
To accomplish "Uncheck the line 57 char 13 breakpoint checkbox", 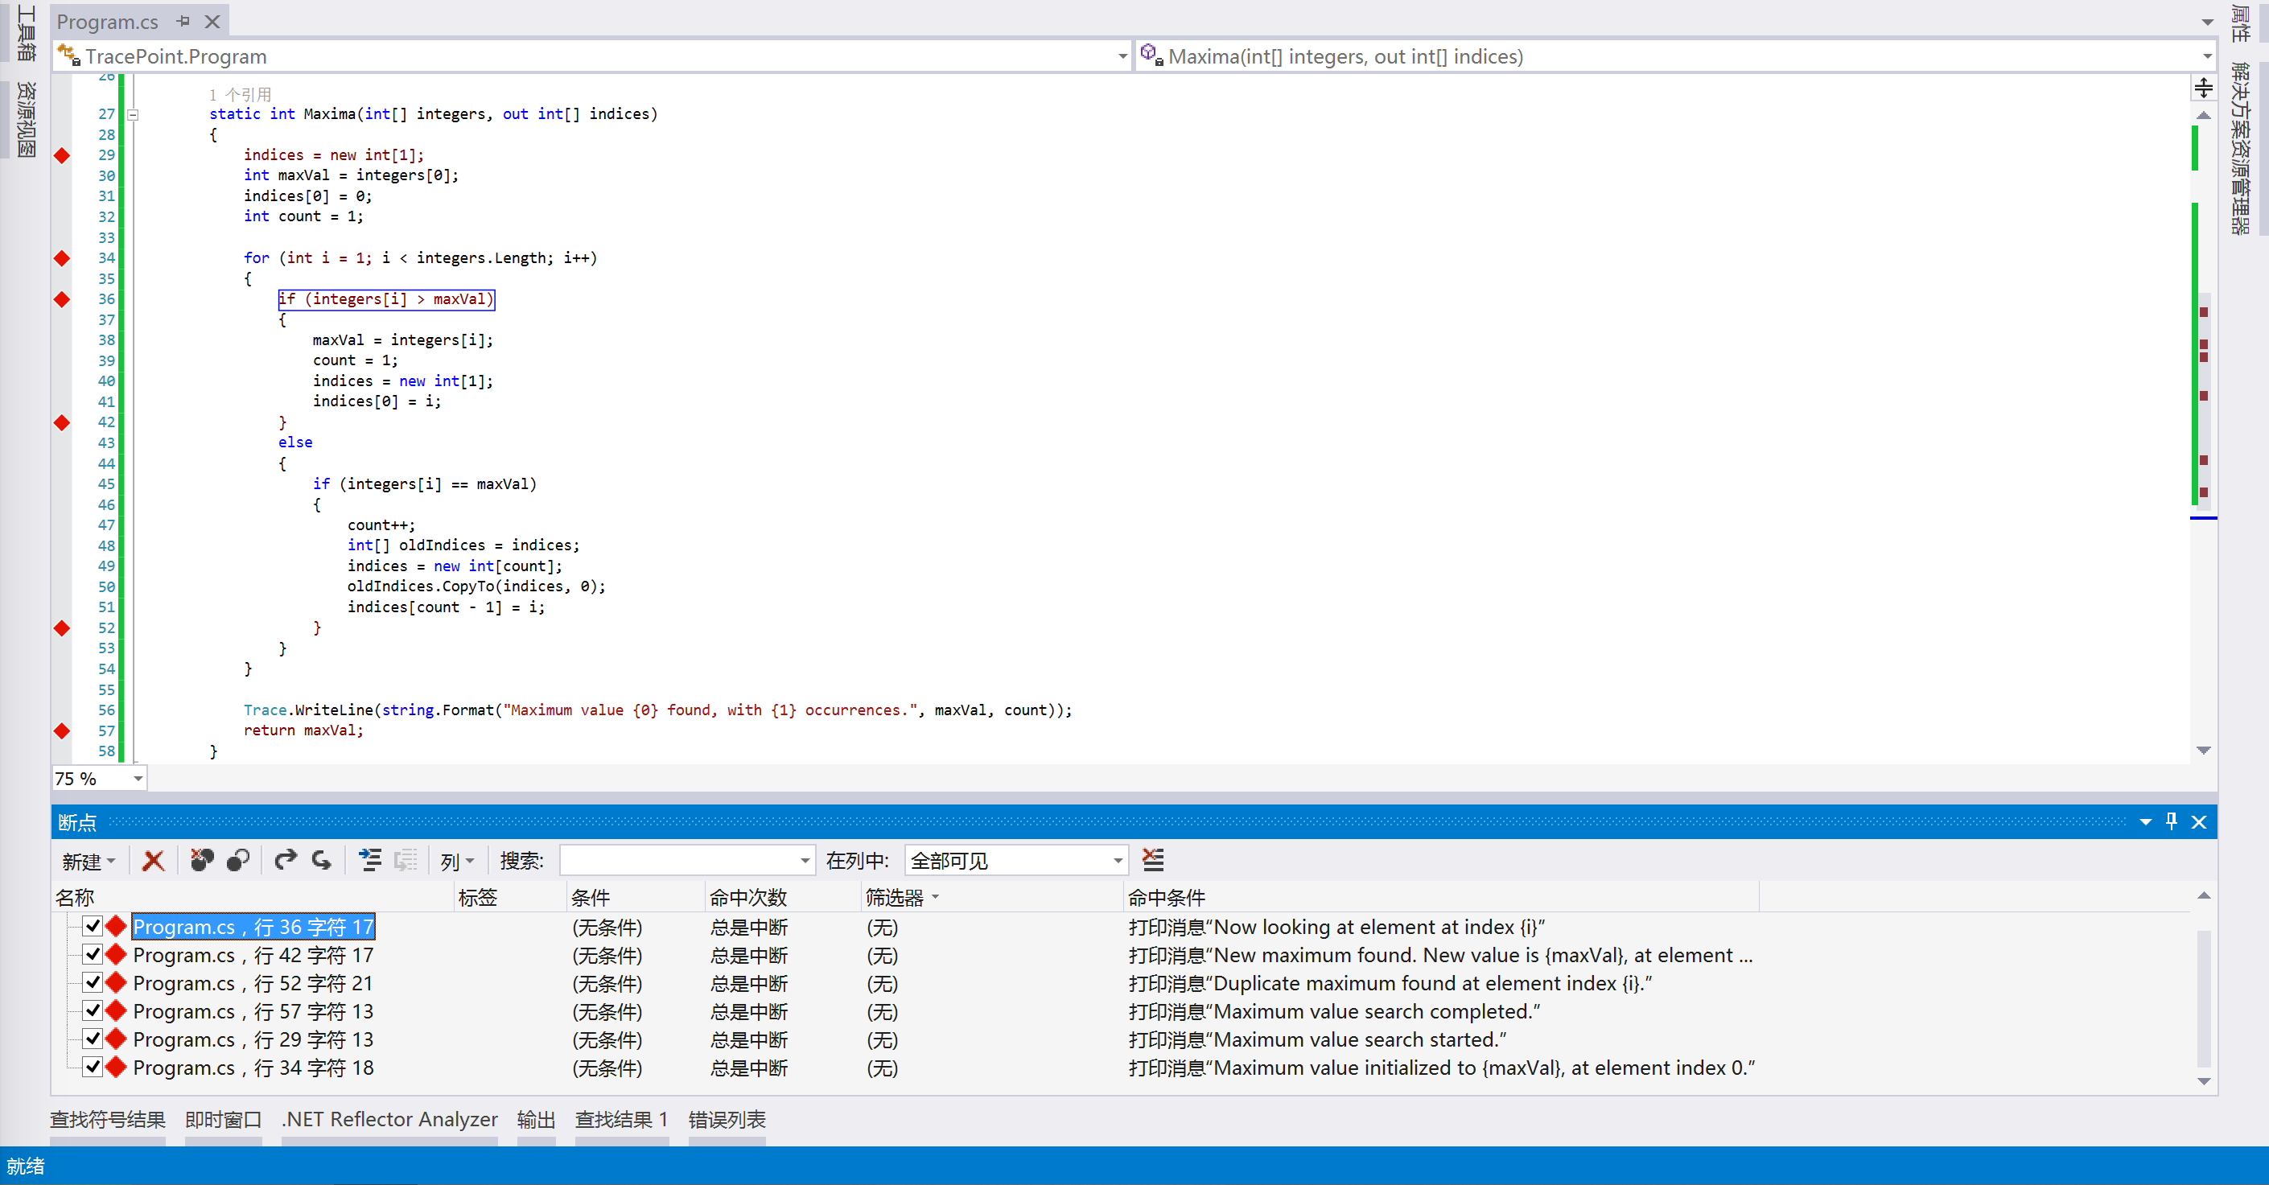I will tap(93, 1010).
